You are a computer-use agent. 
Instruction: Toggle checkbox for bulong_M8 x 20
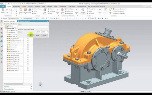click(7, 60)
